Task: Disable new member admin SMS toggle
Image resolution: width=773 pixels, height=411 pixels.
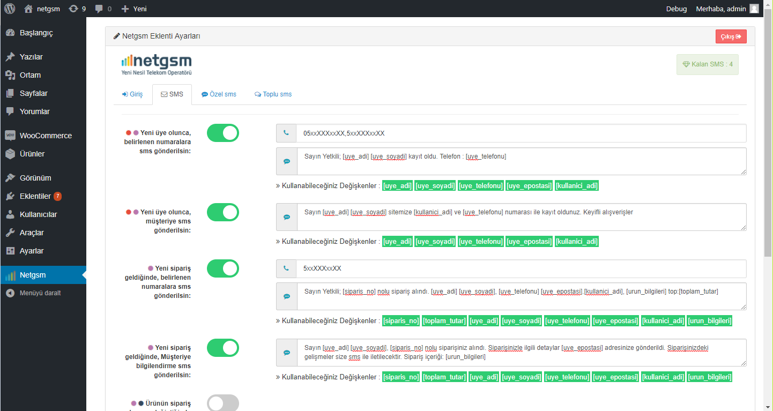Action: [223, 133]
